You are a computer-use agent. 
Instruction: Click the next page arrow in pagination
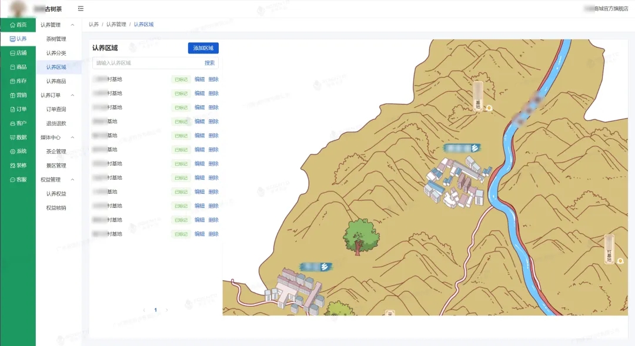coord(167,310)
